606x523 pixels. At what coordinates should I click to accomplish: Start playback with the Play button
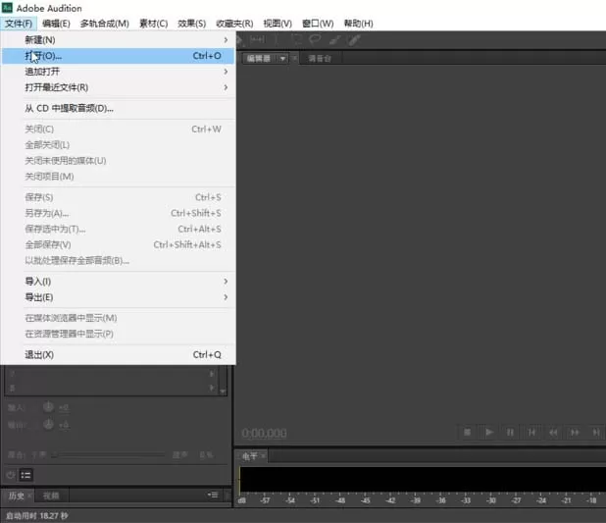click(x=489, y=432)
